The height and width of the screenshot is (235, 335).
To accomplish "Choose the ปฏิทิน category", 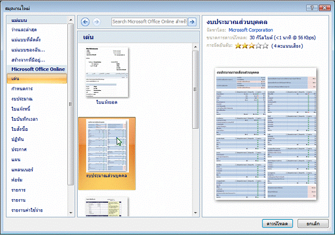I will coord(19,139).
